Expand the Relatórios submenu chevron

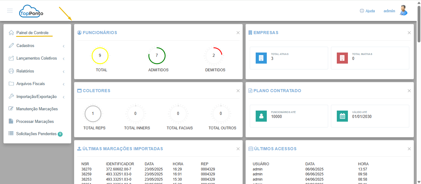[x=64, y=72]
